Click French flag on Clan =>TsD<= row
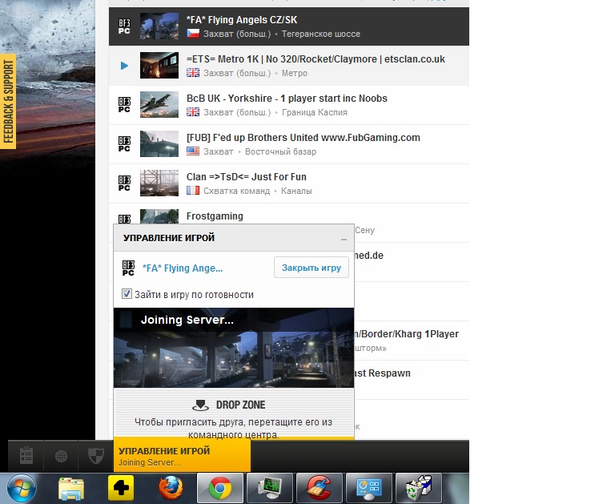The height and width of the screenshot is (504, 615). 193,191
